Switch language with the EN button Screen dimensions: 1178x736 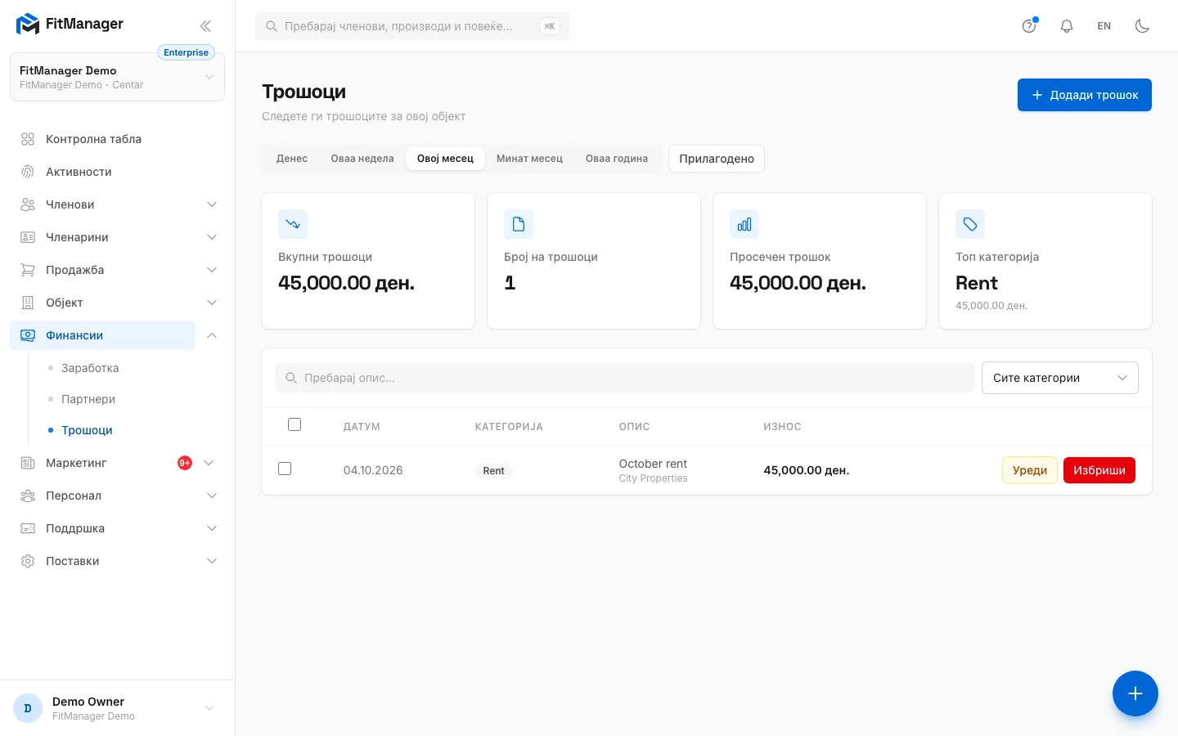[x=1104, y=26]
